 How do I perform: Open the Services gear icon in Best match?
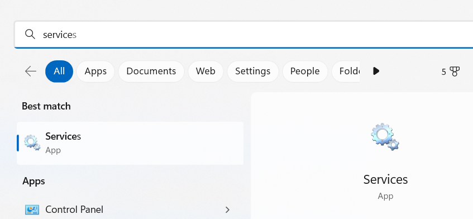32,142
